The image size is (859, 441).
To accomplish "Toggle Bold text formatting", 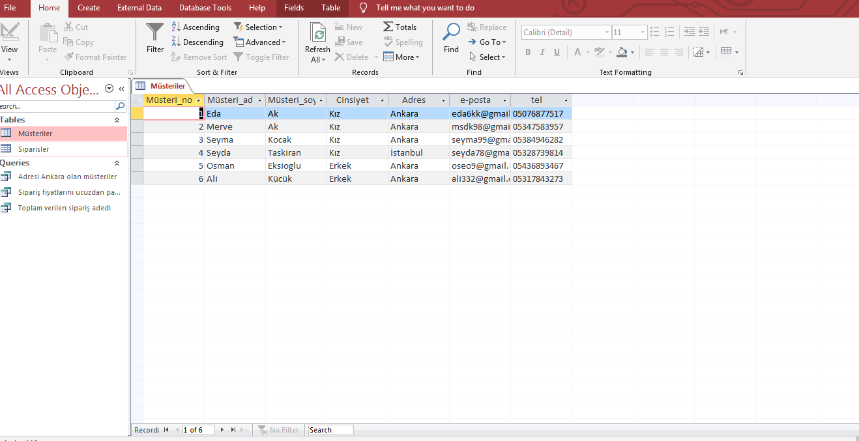I will click(x=528, y=52).
